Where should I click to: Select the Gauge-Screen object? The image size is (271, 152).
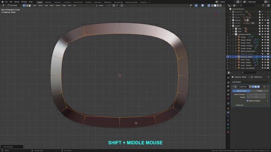click(x=246, y=49)
